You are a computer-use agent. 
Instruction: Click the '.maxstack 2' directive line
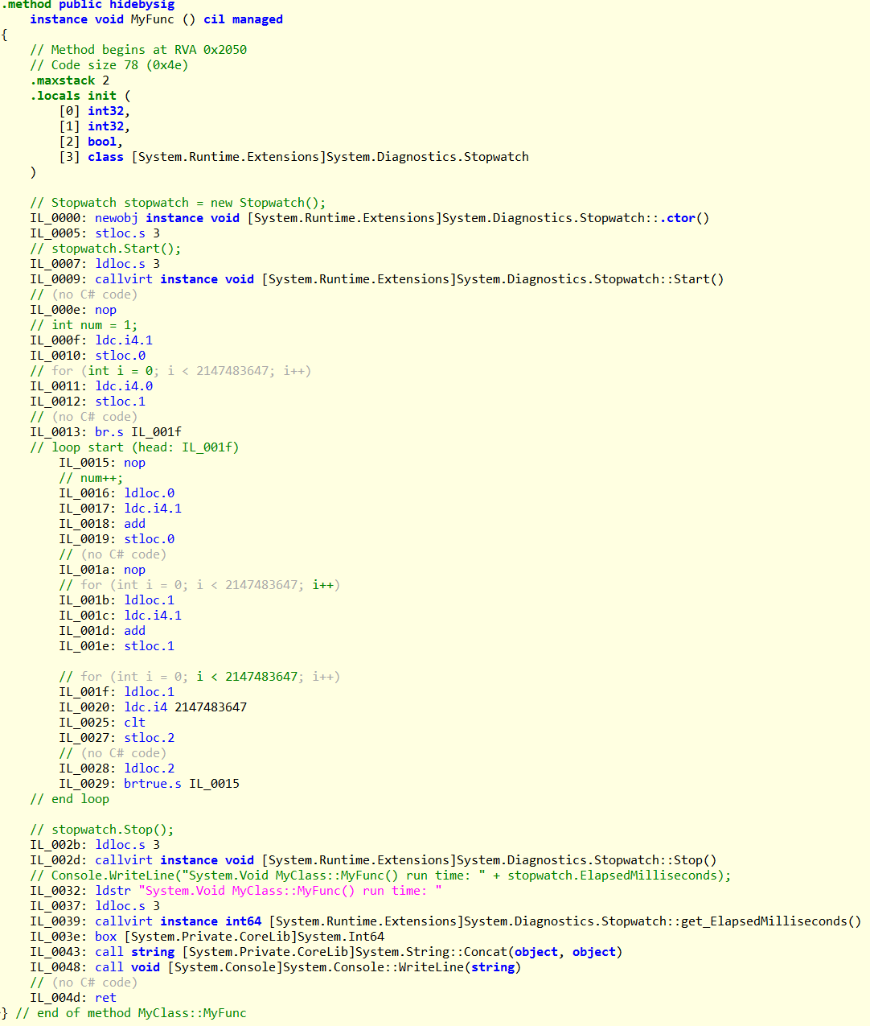click(x=70, y=80)
